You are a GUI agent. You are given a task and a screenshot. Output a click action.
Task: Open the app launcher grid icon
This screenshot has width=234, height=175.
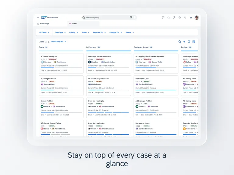click(191, 18)
